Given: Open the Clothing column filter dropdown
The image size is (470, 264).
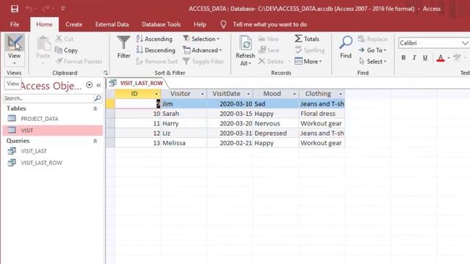Looking at the screenshot, I should click(340, 94).
